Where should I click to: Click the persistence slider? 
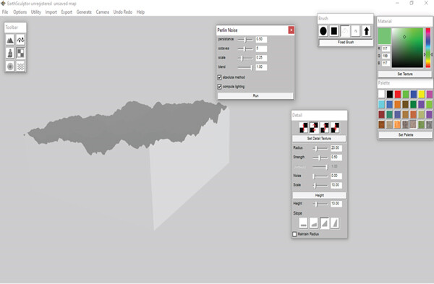click(x=245, y=40)
